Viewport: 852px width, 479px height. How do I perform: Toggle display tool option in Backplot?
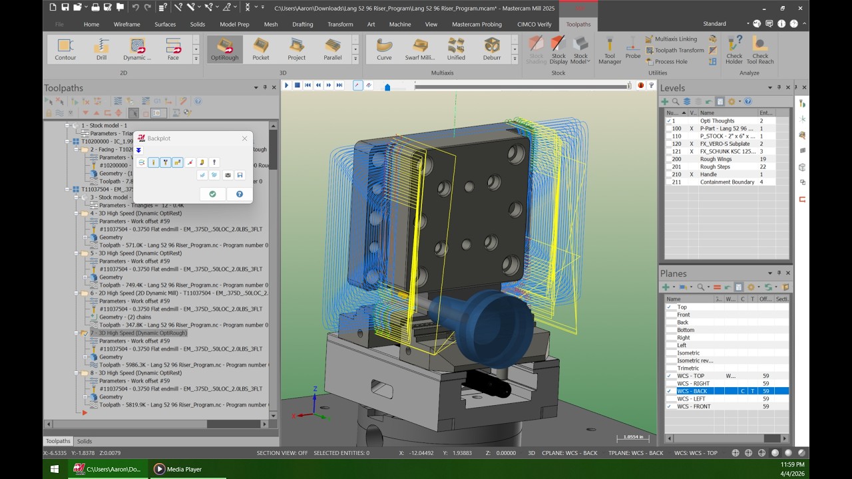[x=154, y=162]
